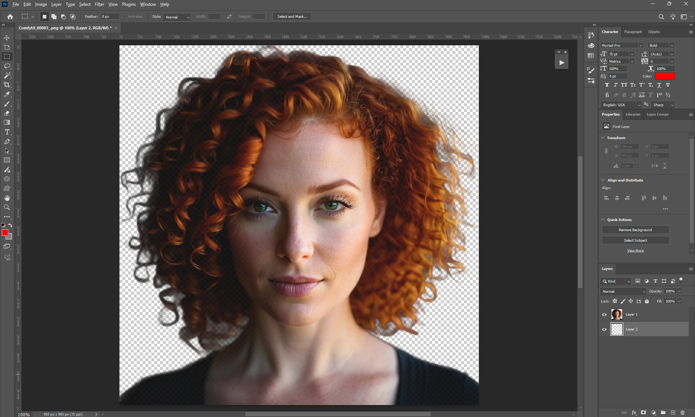Select the Move tool
The image size is (695, 417).
pyautogui.click(x=7, y=38)
